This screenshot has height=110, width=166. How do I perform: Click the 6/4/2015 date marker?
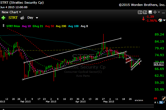139,100
